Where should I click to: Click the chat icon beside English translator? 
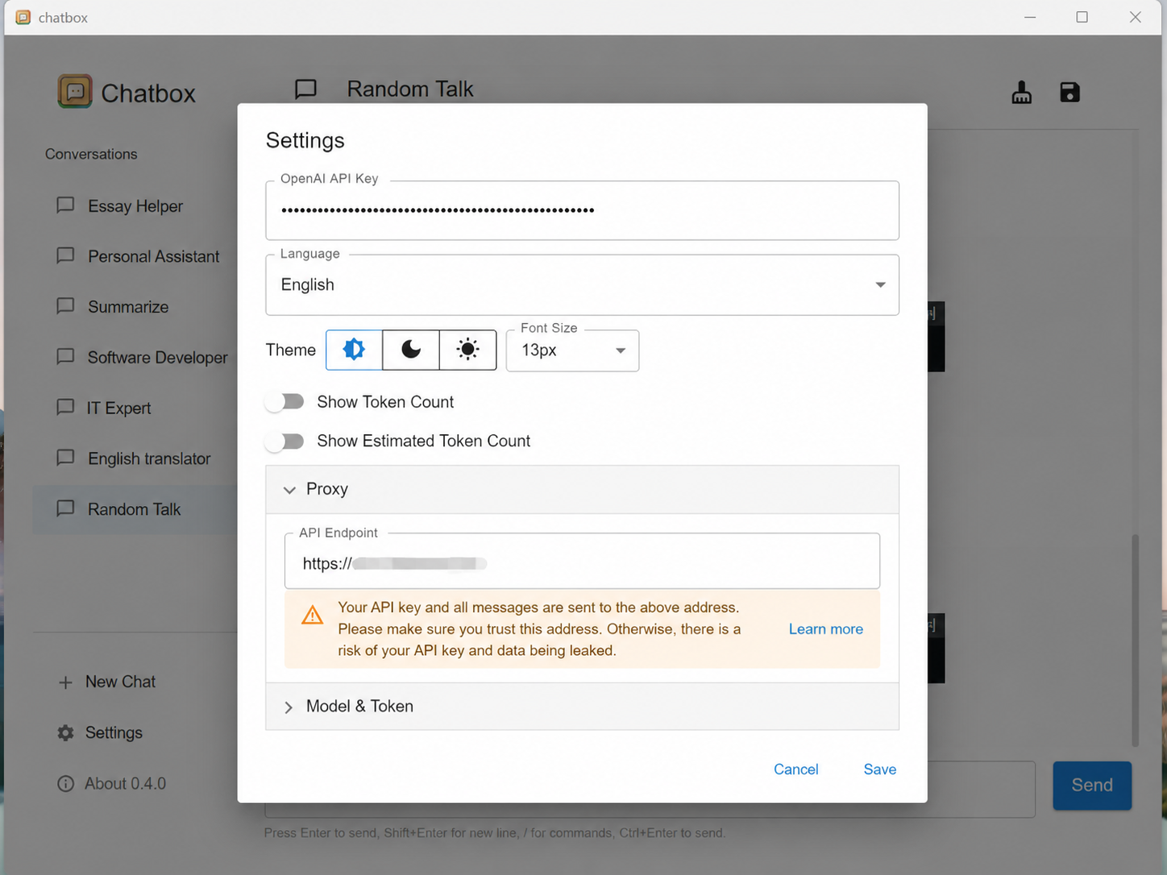tap(65, 458)
